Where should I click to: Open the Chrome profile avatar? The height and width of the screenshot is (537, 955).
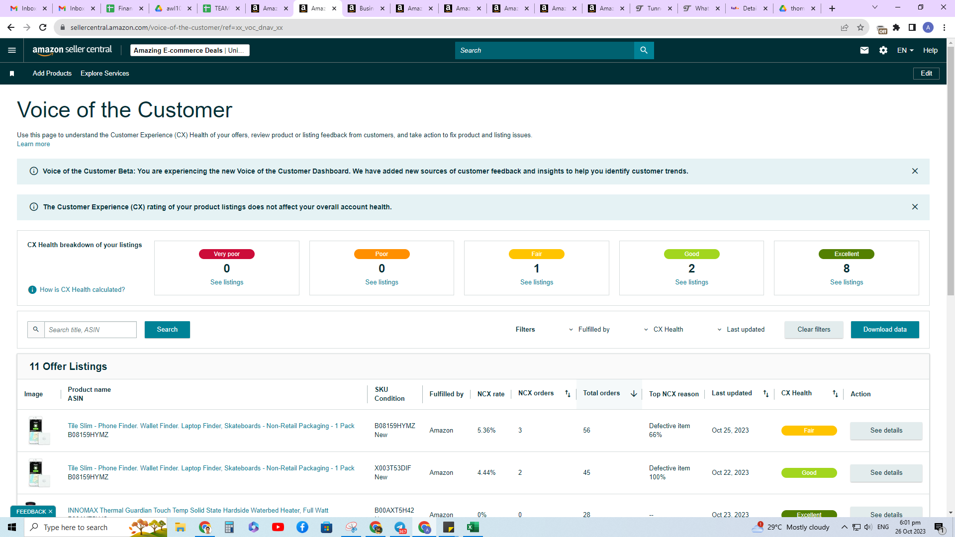[928, 27]
